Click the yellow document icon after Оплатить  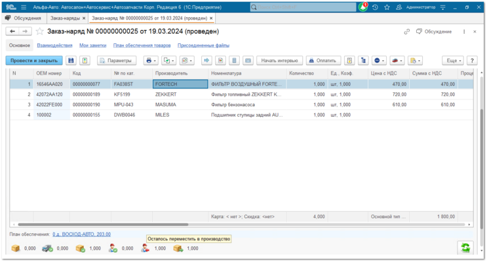point(349,60)
